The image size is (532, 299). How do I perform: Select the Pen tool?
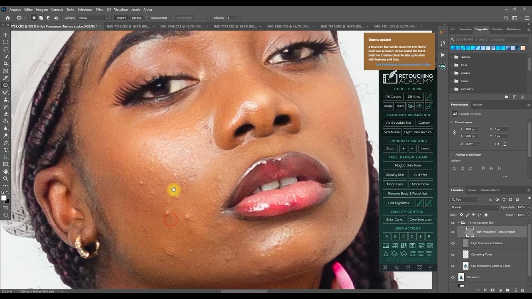tap(6, 143)
